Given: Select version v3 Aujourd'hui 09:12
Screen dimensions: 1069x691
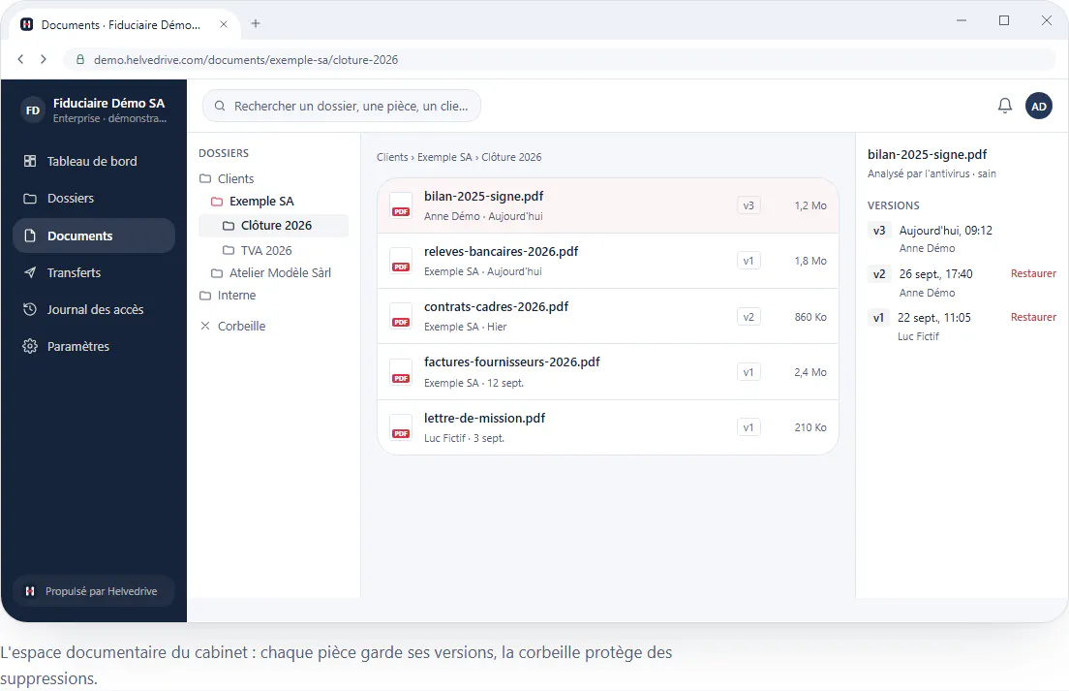Looking at the screenshot, I should pos(962,238).
